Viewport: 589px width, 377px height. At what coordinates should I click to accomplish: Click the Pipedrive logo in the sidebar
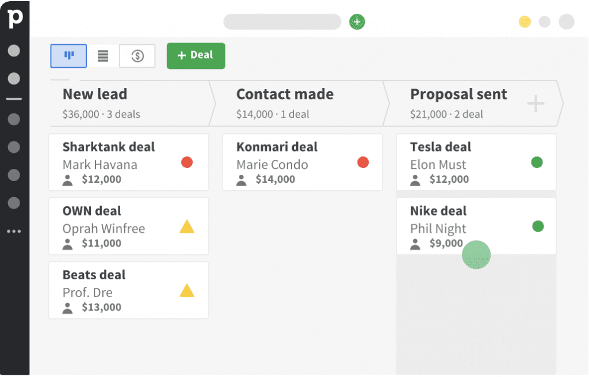pos(15,17)
